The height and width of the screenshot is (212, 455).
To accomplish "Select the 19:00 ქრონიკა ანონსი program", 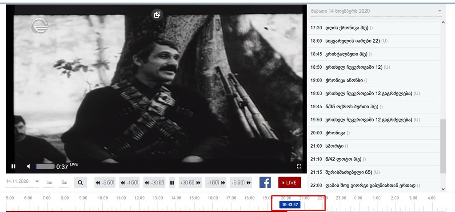I will (x=374, y=80).
